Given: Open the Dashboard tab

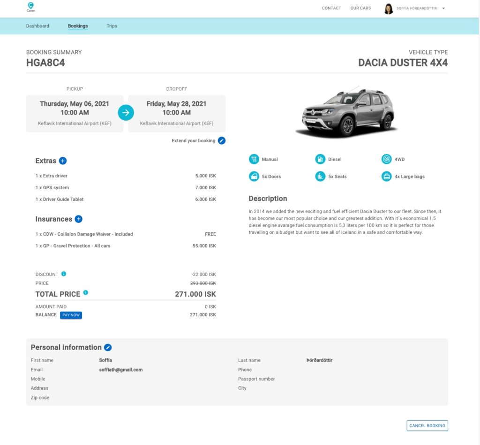Looking at the screenshot, I should [x=37, y=26].
